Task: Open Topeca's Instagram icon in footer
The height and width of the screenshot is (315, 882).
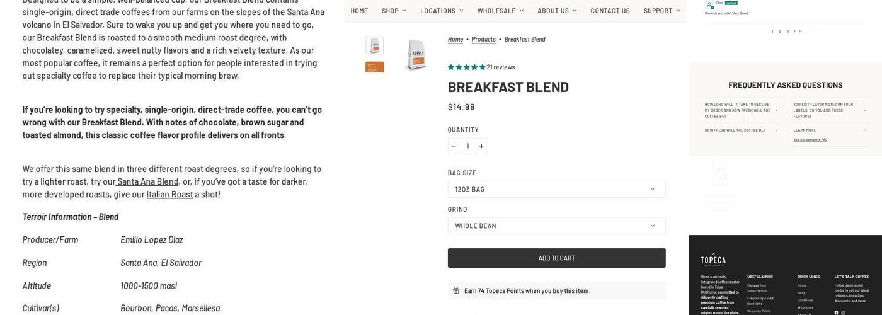Action: point(844,312)
